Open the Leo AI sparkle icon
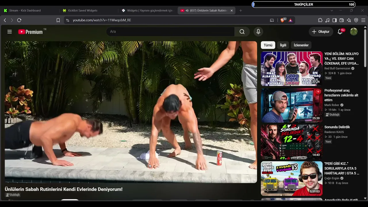 [x=349, y=20]
